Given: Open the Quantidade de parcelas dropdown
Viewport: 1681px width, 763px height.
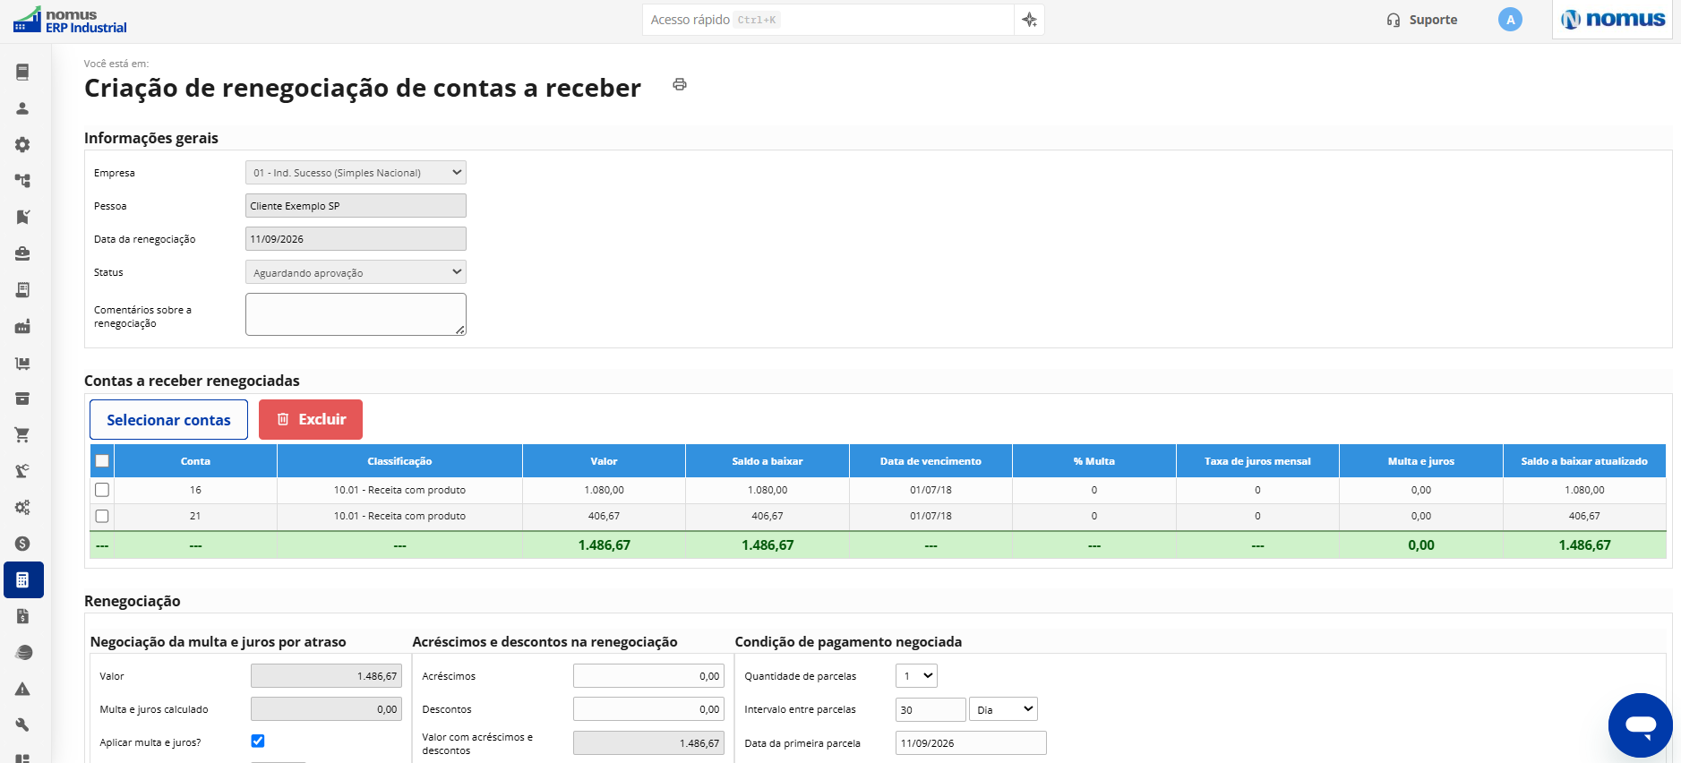Looking at the screenshot, I should coord(916,676).
